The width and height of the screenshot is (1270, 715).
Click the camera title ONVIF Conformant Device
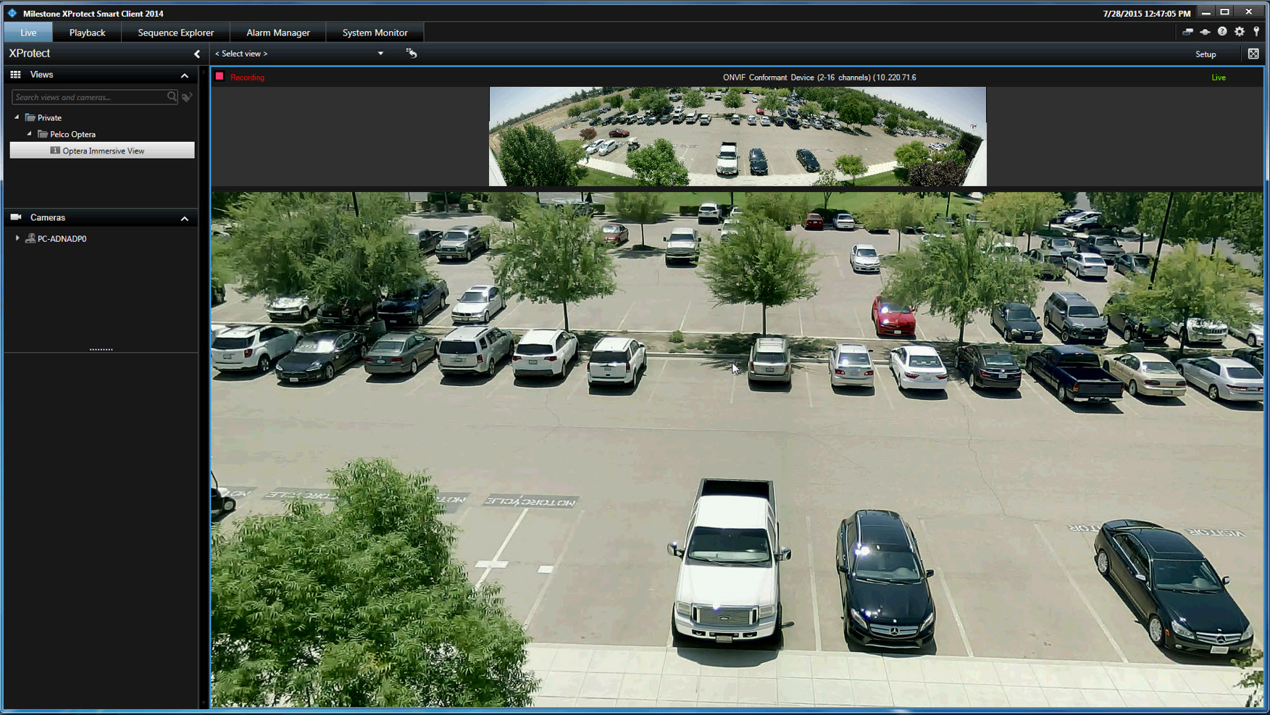819,78
